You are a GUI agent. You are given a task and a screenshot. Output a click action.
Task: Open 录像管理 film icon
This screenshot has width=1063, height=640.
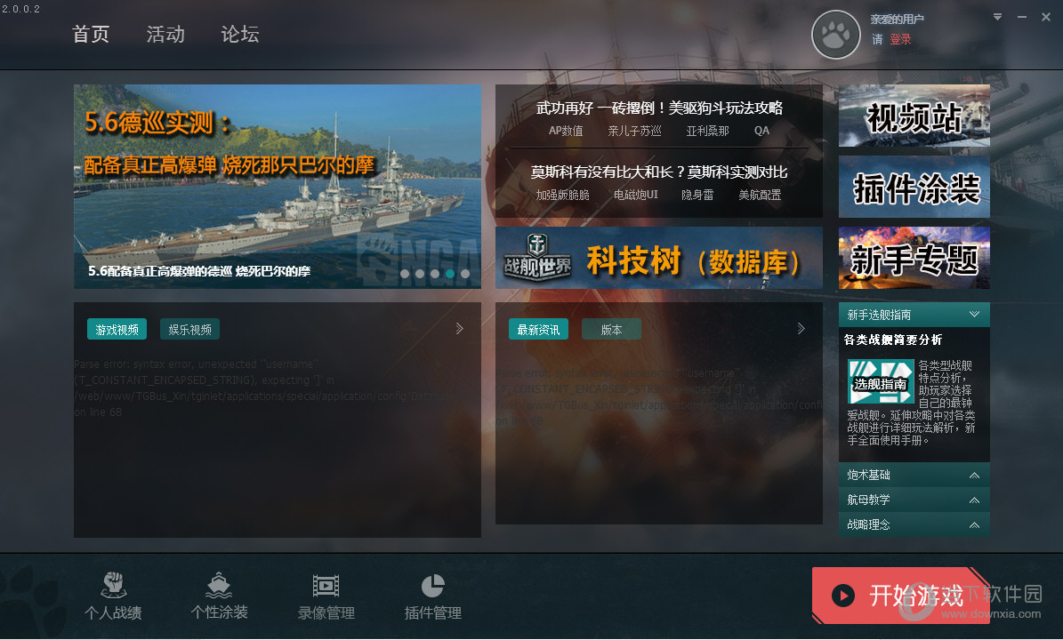326,586
